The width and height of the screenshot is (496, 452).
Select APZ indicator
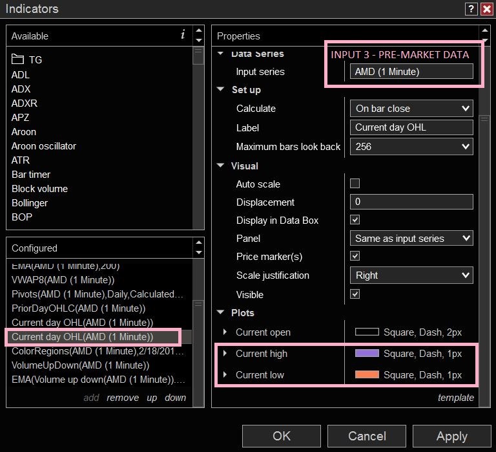(20, 118)
